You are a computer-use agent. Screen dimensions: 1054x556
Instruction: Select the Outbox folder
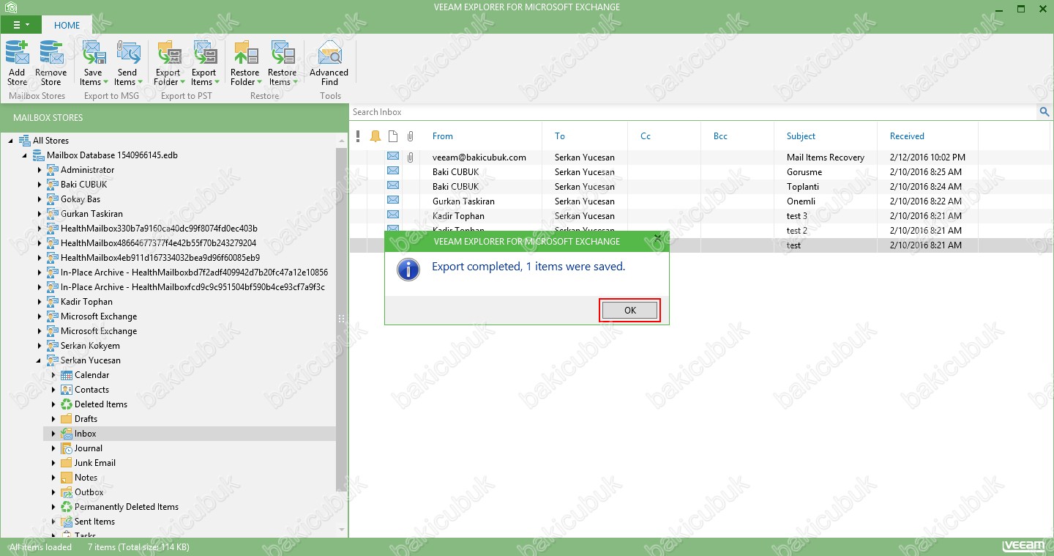(x=89, y=492)
